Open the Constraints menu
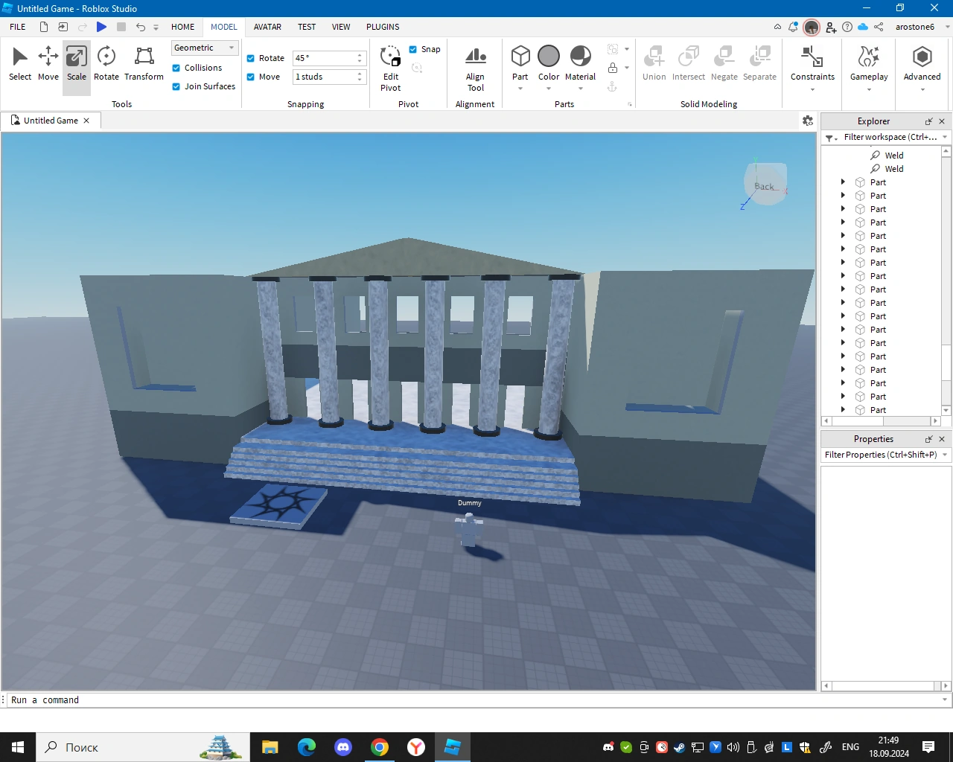 click(812, 68)
